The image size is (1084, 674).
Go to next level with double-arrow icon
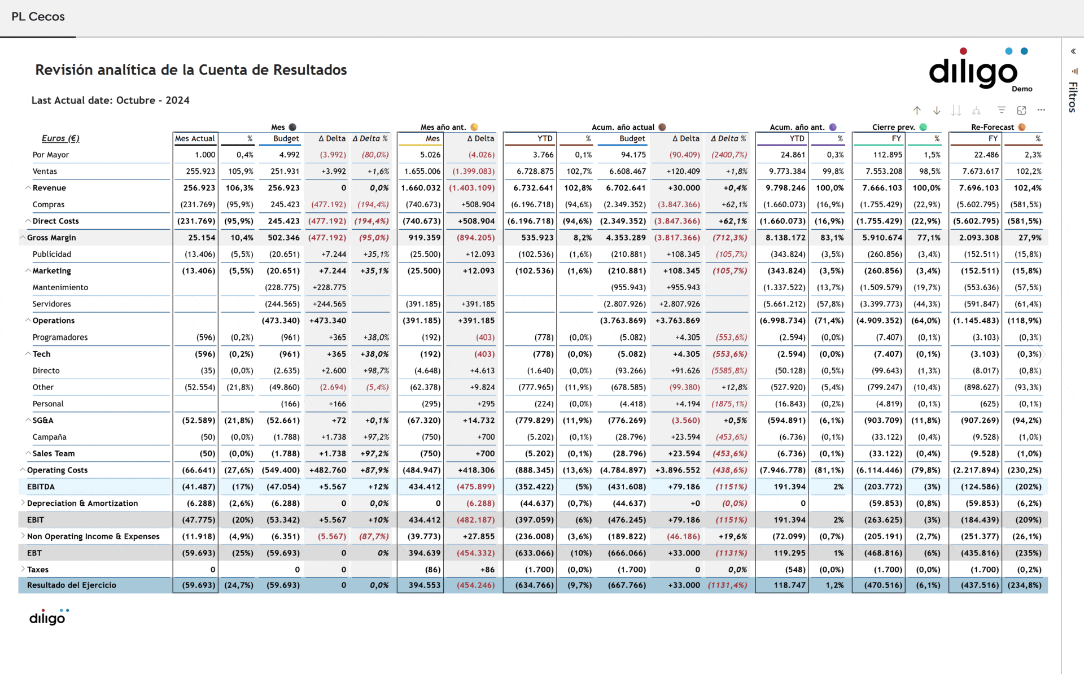[956, 110]
